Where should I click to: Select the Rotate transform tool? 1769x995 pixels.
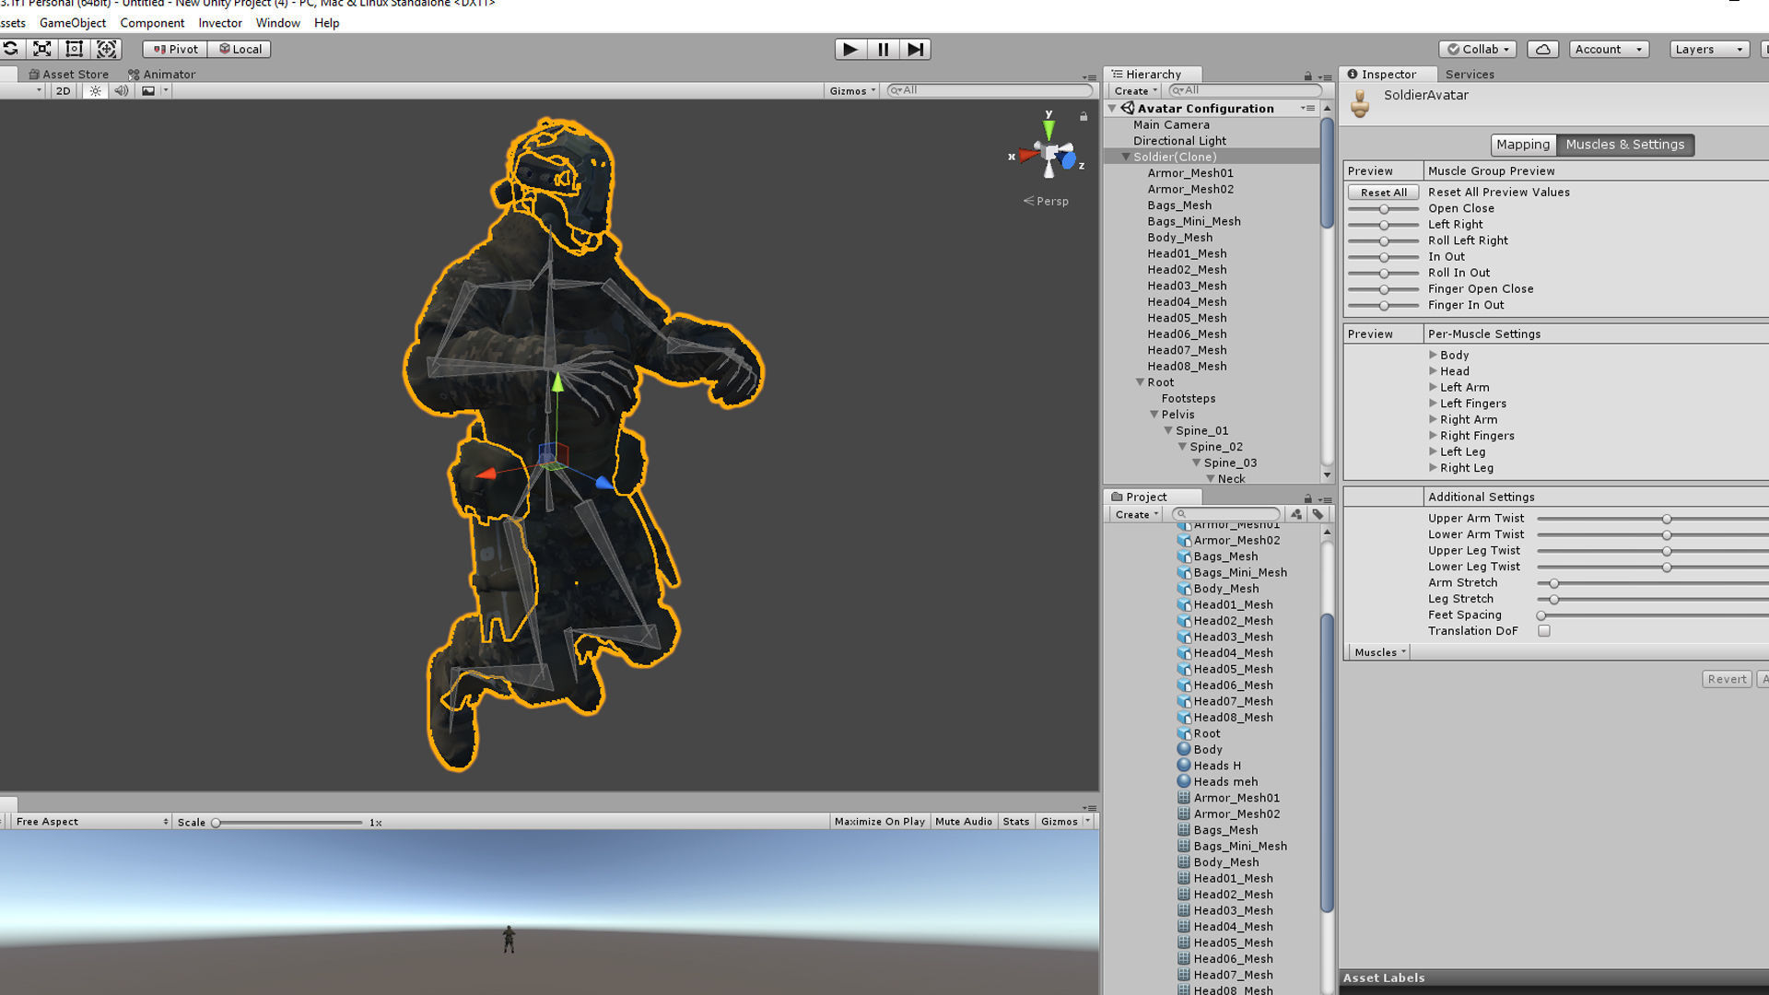(11, 49)
